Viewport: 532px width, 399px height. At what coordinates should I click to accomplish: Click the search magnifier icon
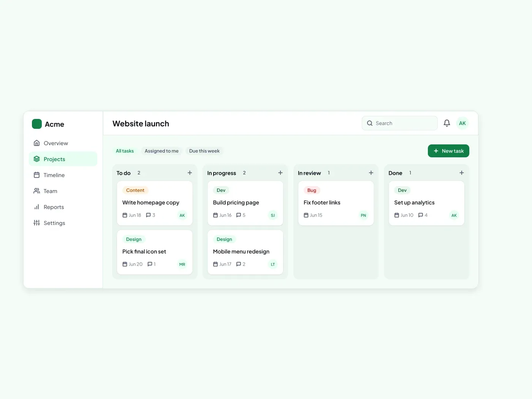click(370, 123)
